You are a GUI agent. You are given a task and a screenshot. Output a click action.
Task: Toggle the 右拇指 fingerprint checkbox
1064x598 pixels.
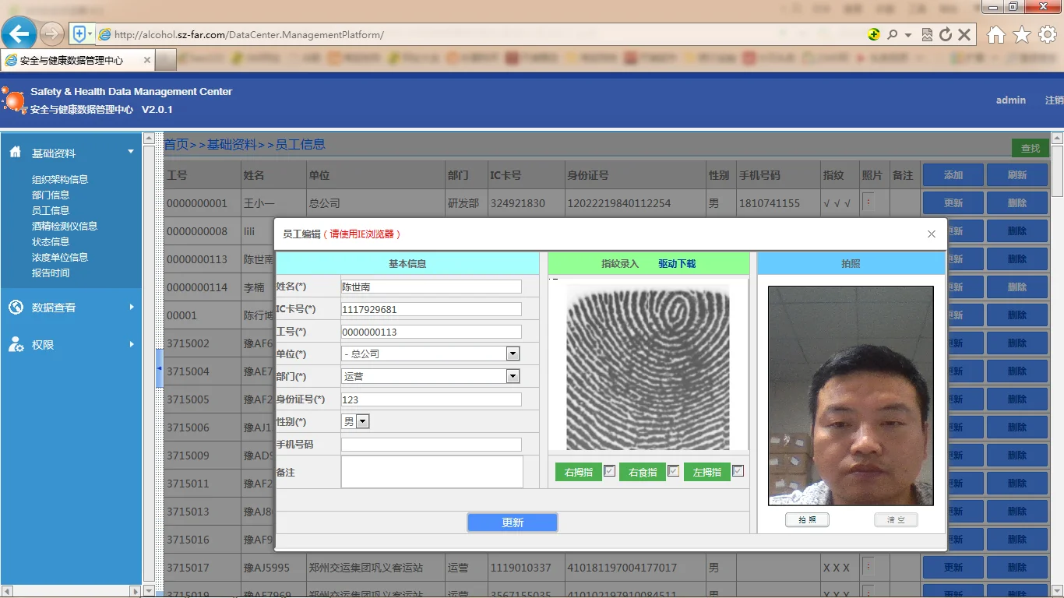(x=609, y=471)
